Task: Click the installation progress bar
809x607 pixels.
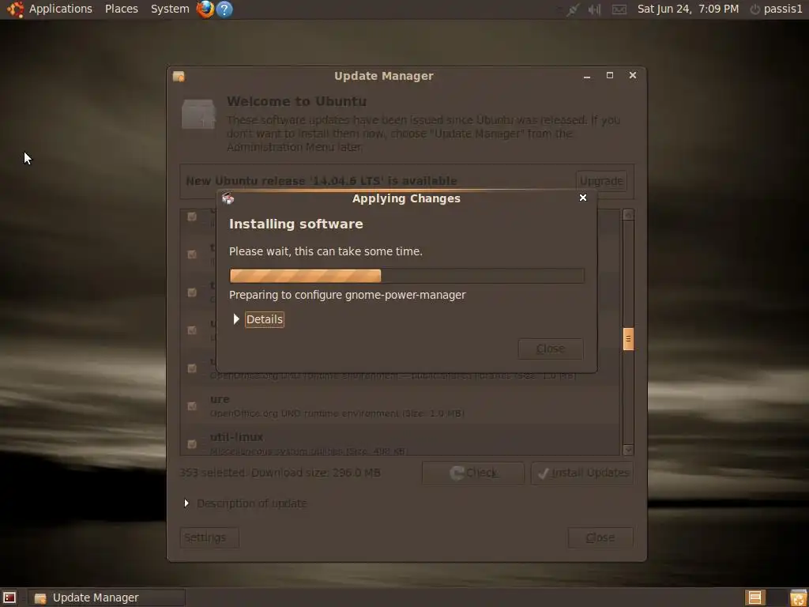Action: pos(407,276)
